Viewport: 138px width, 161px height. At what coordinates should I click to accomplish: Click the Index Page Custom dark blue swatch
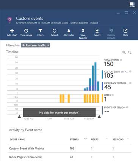click(102, 86)
